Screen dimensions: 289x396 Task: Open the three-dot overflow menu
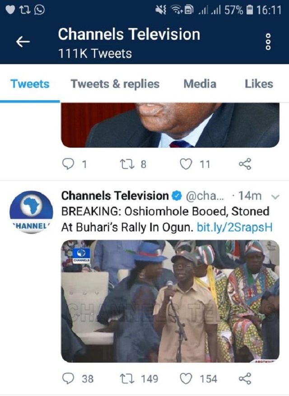[268, 42]
